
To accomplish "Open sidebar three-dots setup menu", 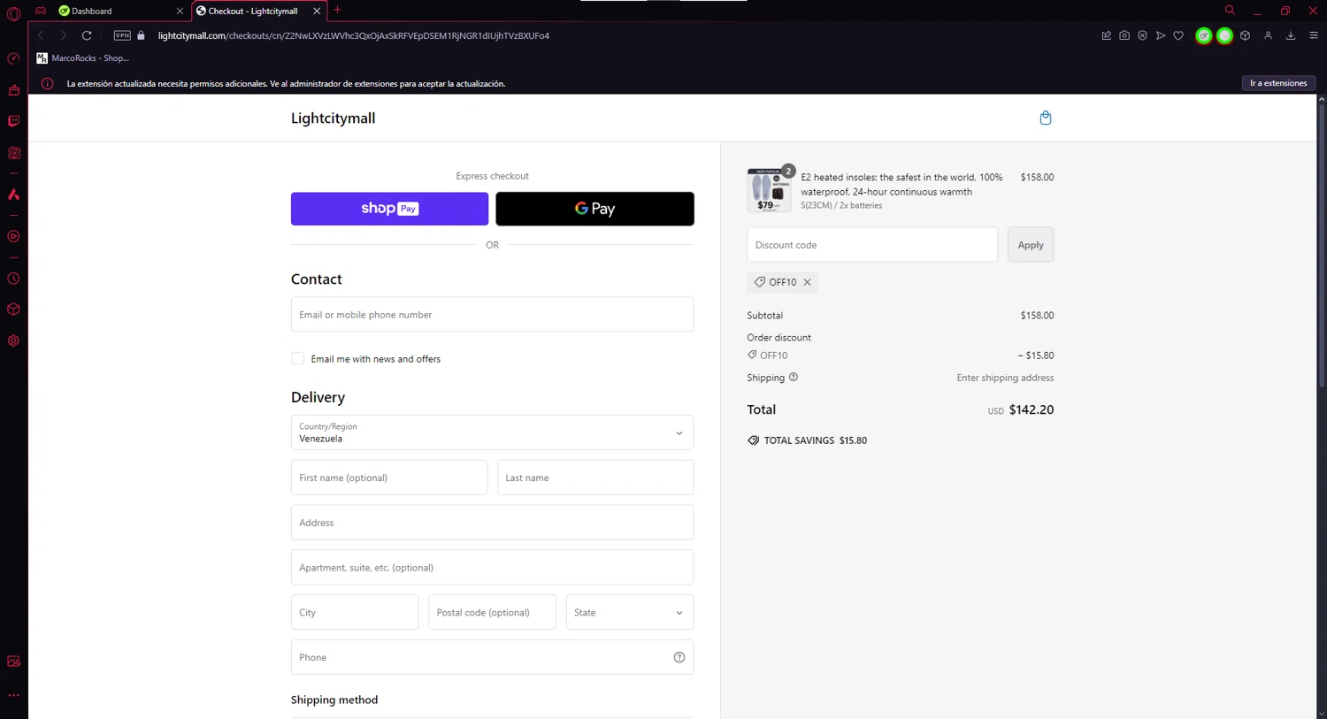I will point(13,695).
